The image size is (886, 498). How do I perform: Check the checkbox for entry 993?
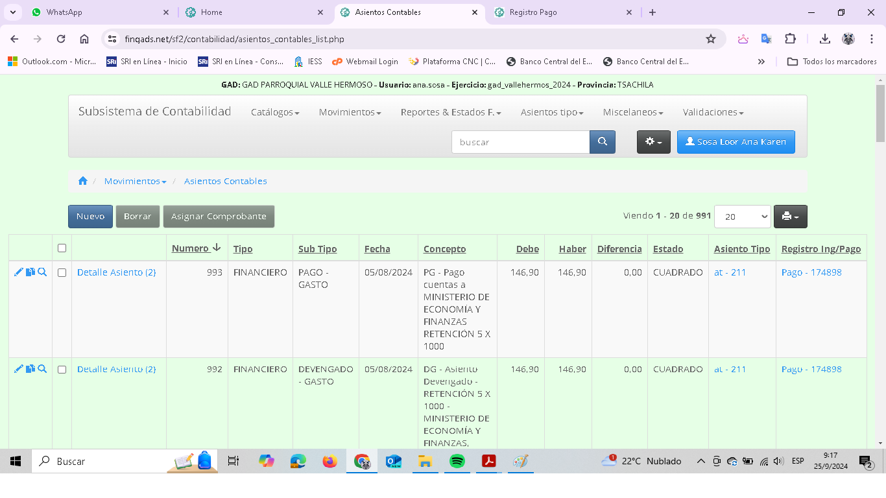[x=62, y=273]
